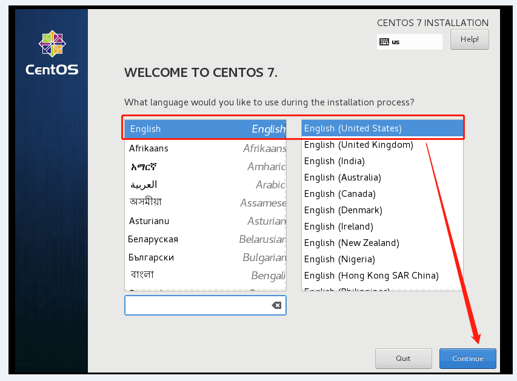Choose English (Canada) locale
Screen dimensions: 517x381
coord(382,194)
